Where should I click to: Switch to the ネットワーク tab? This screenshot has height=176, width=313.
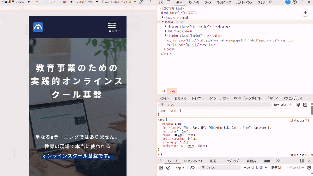[224, 2]
